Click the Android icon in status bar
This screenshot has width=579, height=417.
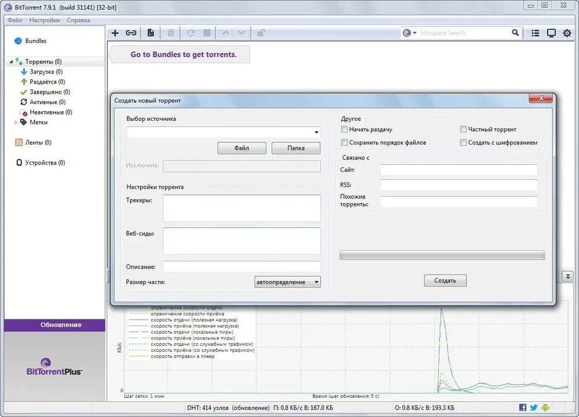click(x=545, y=407)
